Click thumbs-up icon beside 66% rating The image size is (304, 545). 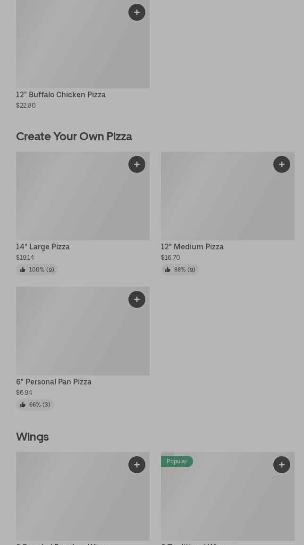23,405
